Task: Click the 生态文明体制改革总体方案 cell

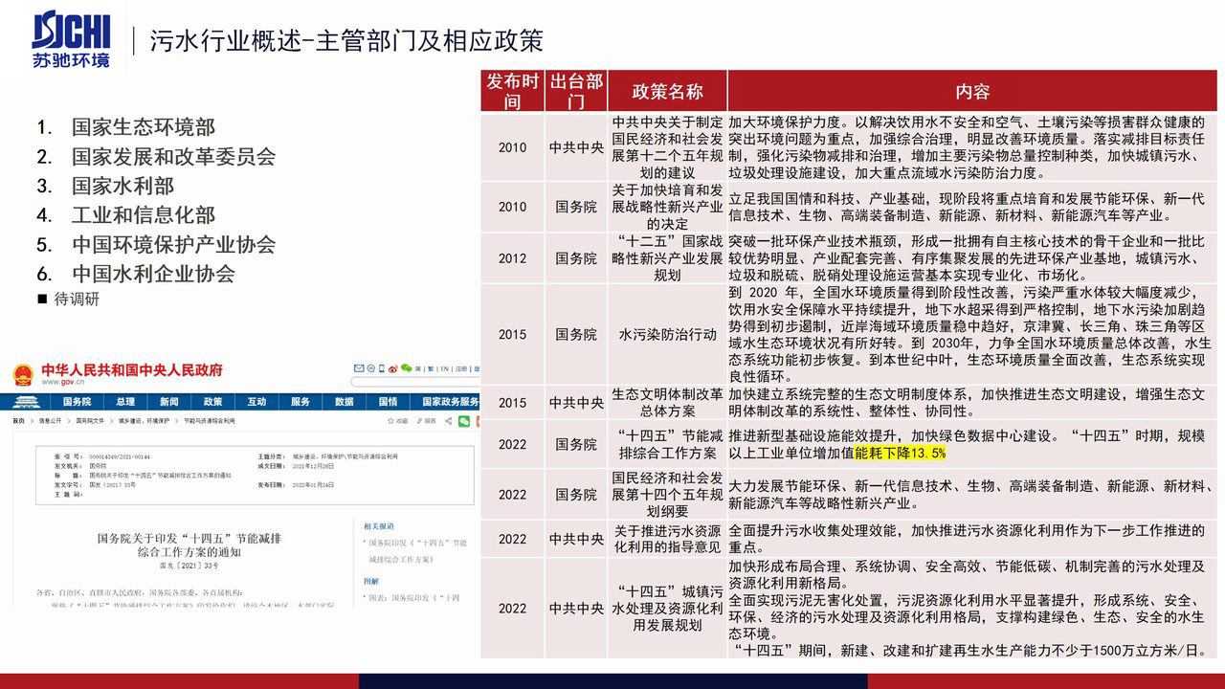Action: tap(668, 403)
